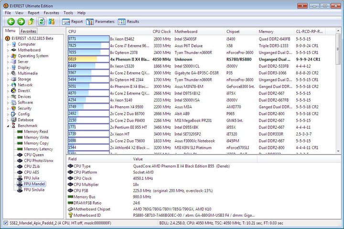
Task: Open FPU SinJulia benchmark
Action: pyautogui.click(x=31, y=190)
